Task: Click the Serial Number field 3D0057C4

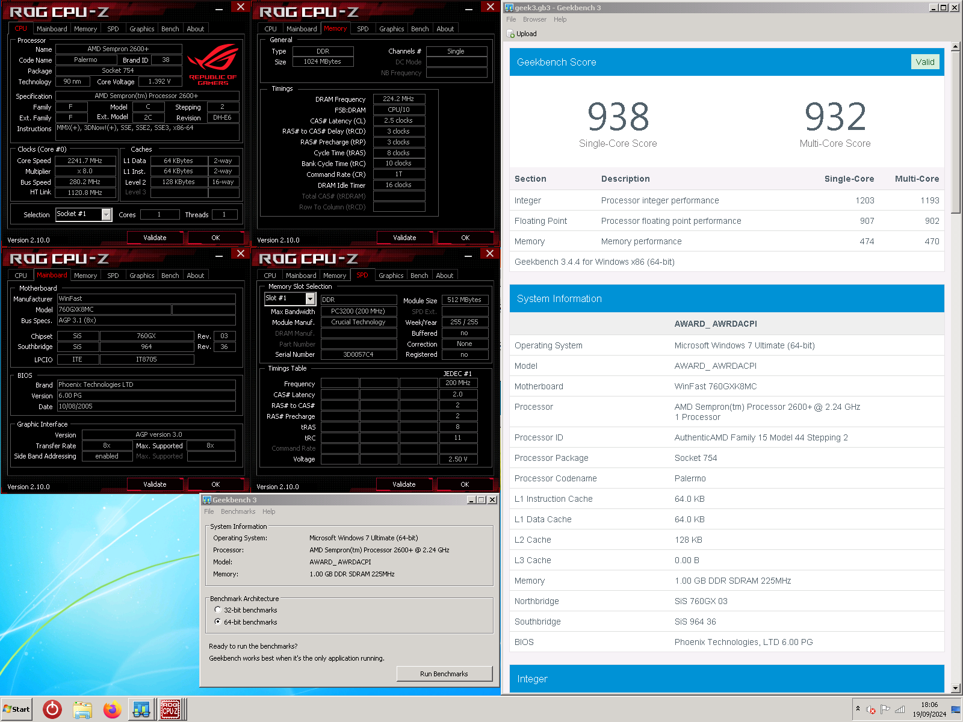Action: 358,354
